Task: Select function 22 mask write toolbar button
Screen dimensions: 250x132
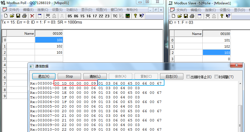Action: (x=101, y=16)
